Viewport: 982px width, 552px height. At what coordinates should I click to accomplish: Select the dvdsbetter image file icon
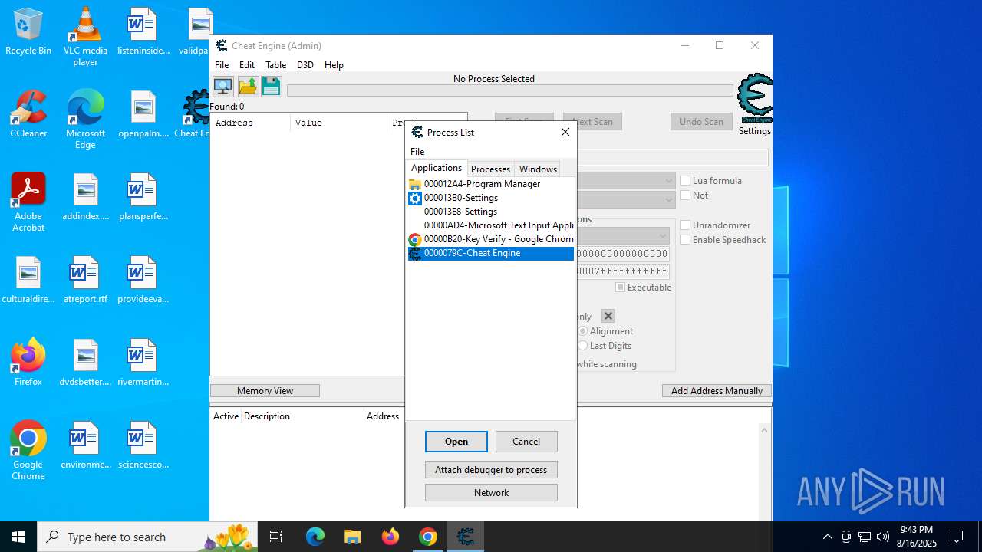click(x=85, y=363)
